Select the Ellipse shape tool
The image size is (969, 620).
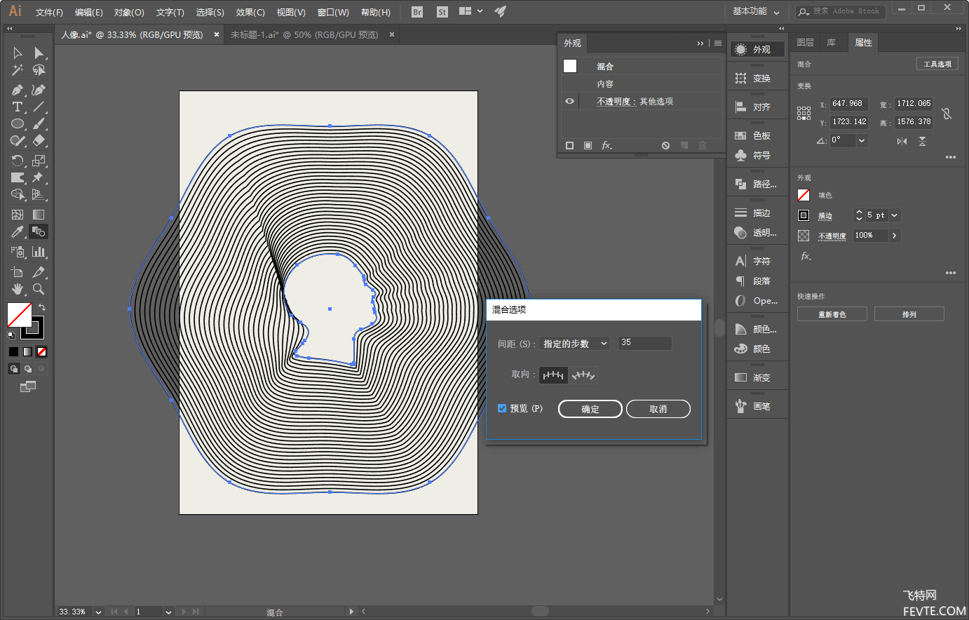point(18,124)
